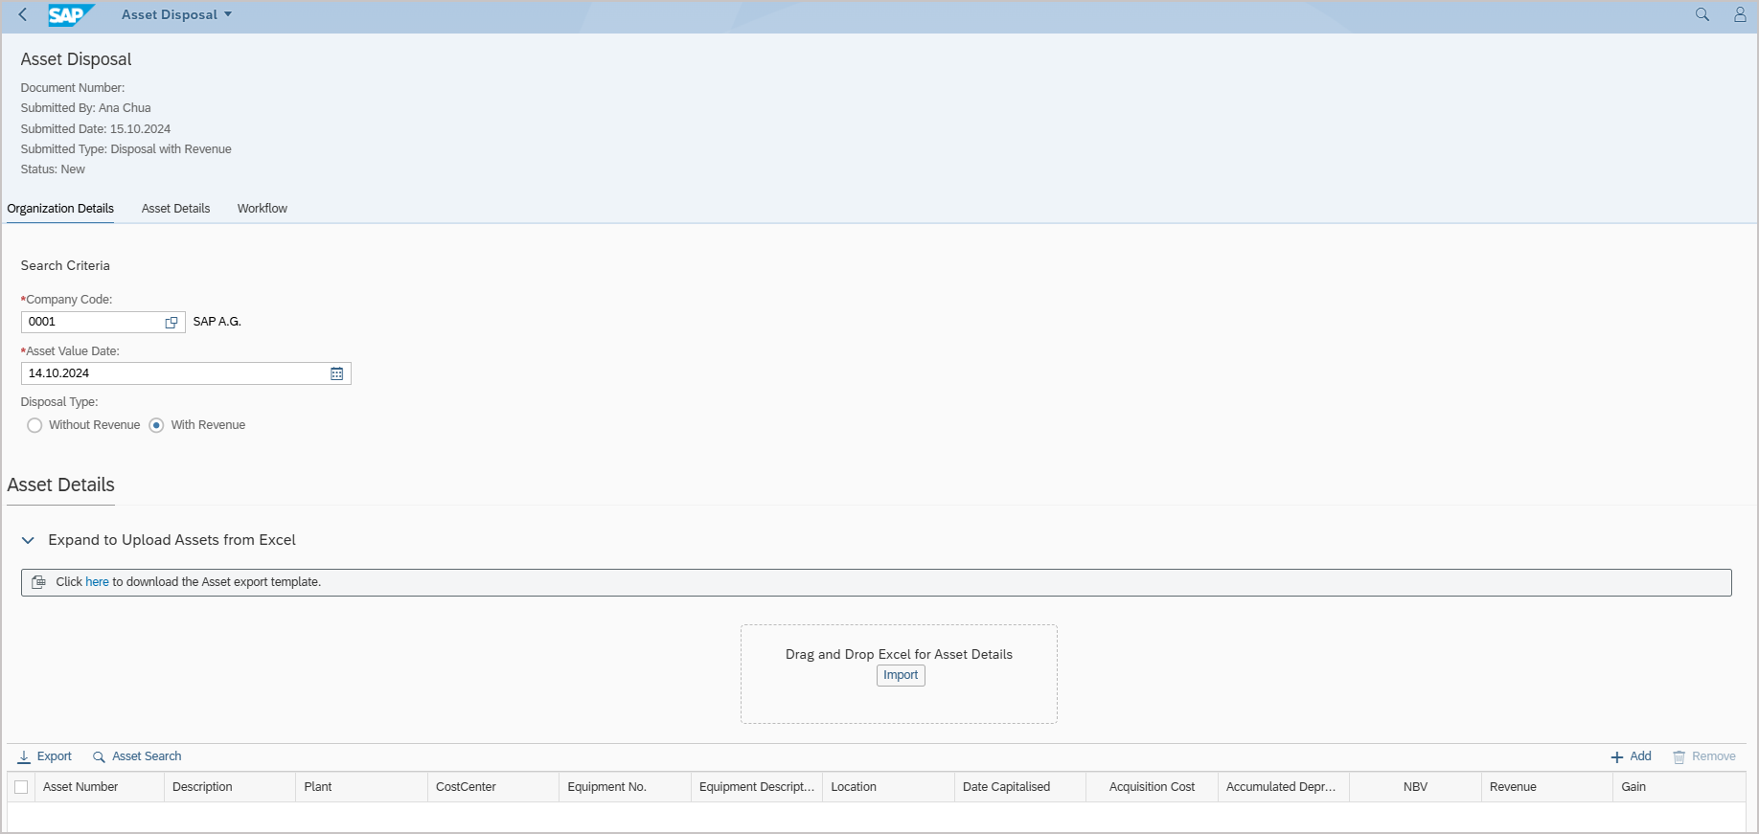Select Without Revenue radio button
The image size is (1759, 834).
pos(34,425)
